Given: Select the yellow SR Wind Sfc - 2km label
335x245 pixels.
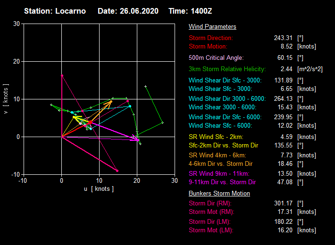Looking at the screenshot, I should pyautogui.click(x=218, y=137).
